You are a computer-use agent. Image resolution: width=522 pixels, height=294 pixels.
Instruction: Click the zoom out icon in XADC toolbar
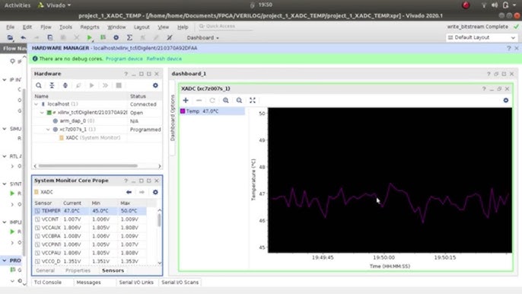click(239, 101)
